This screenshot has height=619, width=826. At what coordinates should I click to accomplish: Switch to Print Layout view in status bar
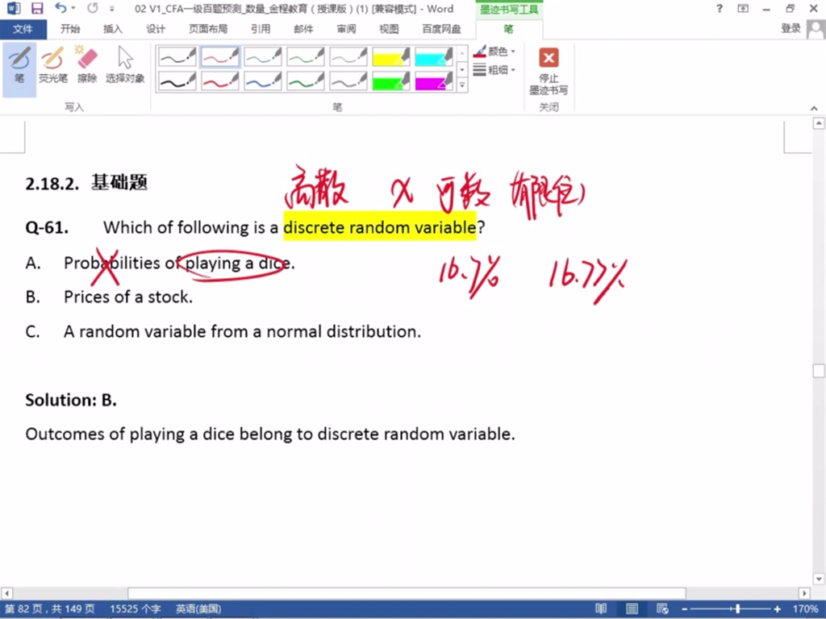coord(632,609)
